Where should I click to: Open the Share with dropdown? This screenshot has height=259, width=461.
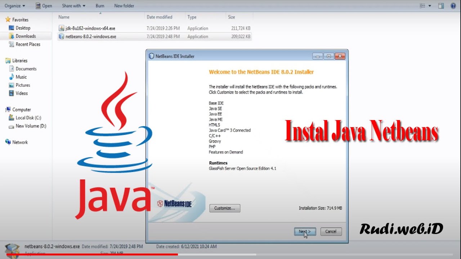73,6
